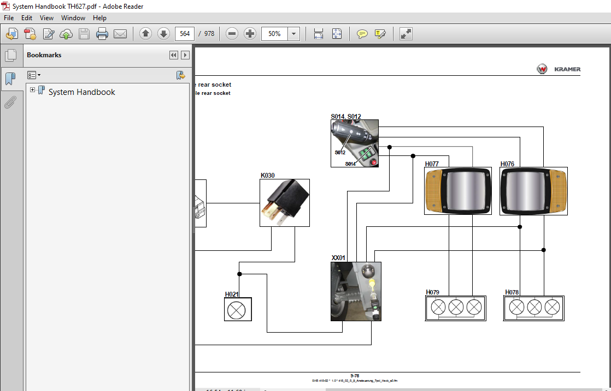Open the View menu
The height and width of the screenshot is (391, 611).
click(46, 18)
